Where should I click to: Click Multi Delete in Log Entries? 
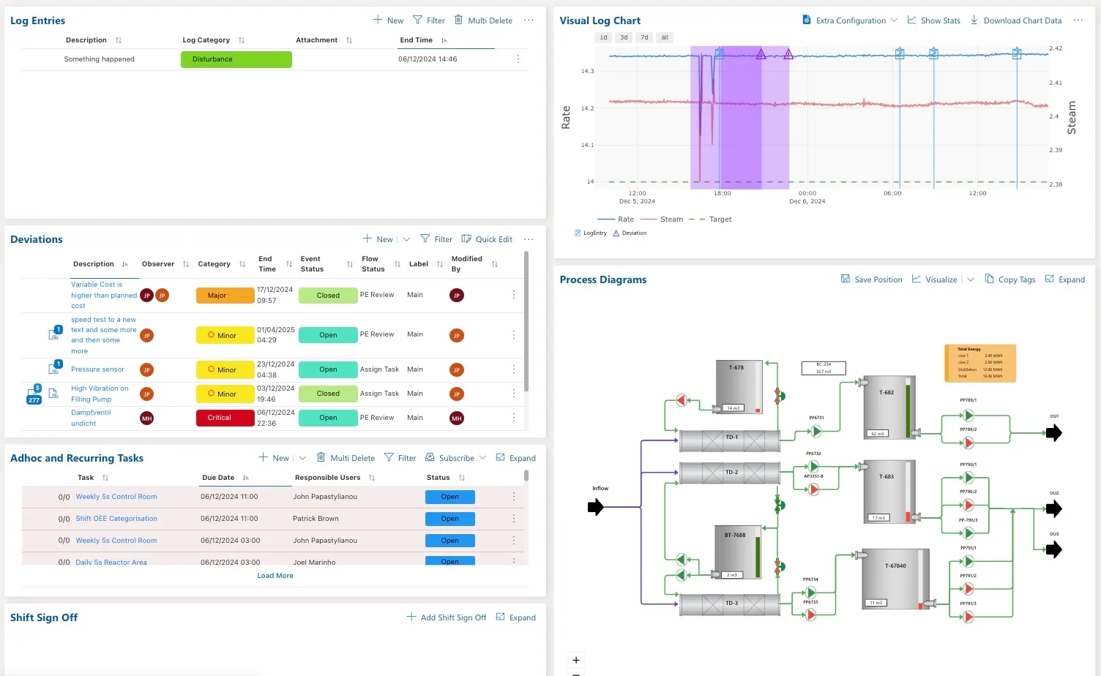click(x=483, y=20)
